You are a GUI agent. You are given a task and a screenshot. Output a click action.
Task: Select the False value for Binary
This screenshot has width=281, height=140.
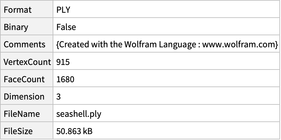point(66,27)
